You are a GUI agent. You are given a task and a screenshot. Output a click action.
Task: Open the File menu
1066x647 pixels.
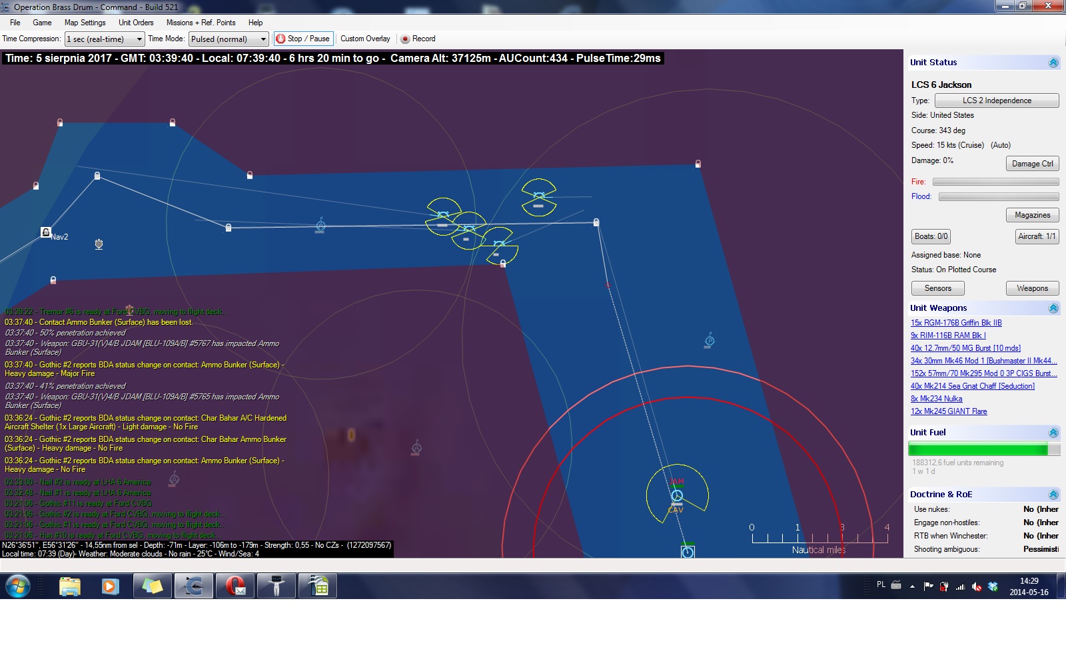click(15, 23)
